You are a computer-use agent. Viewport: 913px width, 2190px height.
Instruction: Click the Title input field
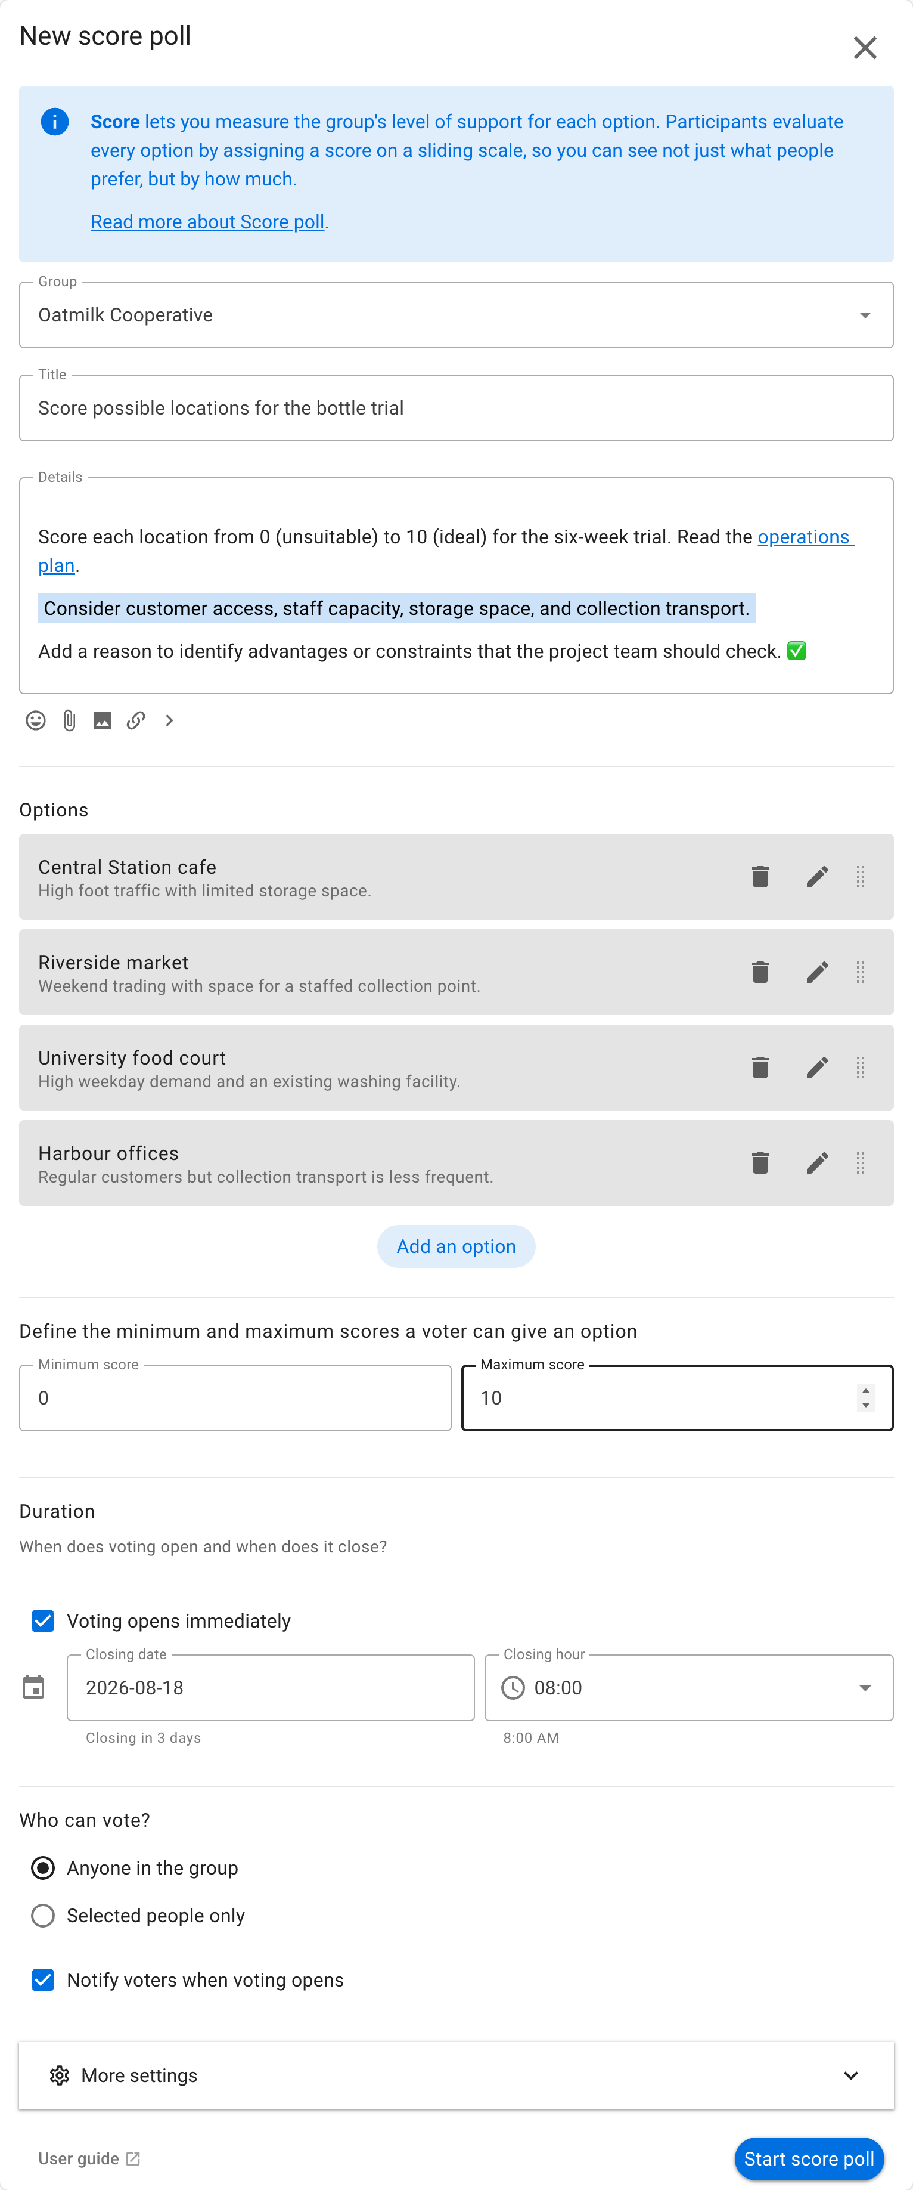(x=456, y=408)
